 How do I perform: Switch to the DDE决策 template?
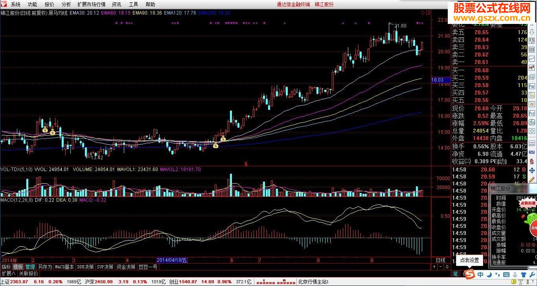[x=85, y=267]
